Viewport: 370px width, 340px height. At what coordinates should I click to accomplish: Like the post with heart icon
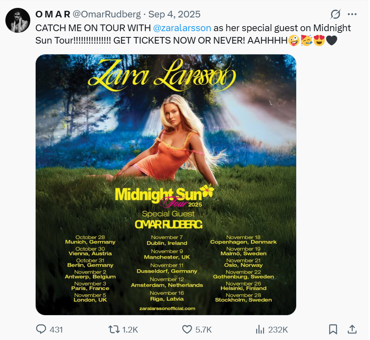click(x=187, y=329)
